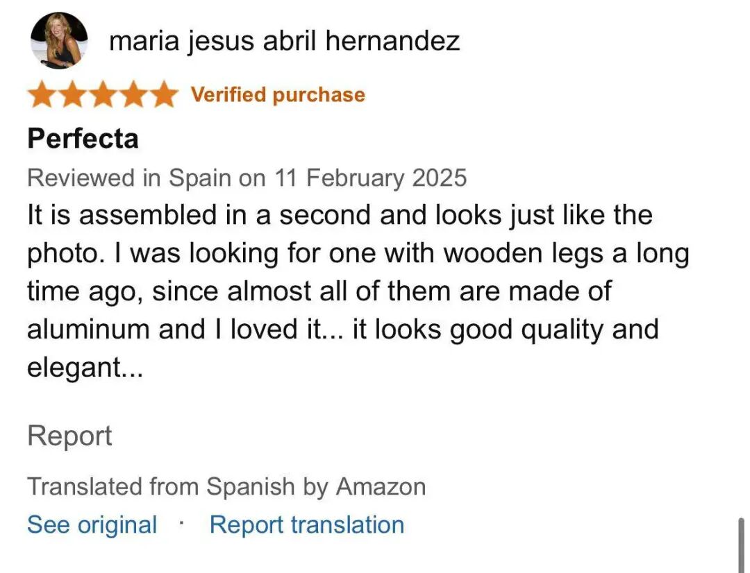Open the review titled Perfecta

(x=83, y=139)
